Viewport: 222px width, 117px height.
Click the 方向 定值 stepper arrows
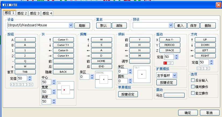(x=211, y=62)
